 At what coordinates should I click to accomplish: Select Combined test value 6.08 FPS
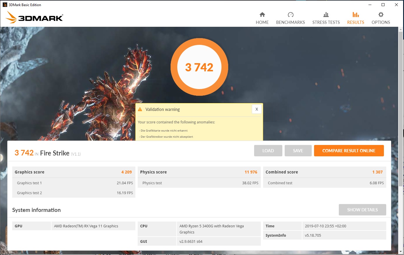[377, 183]
